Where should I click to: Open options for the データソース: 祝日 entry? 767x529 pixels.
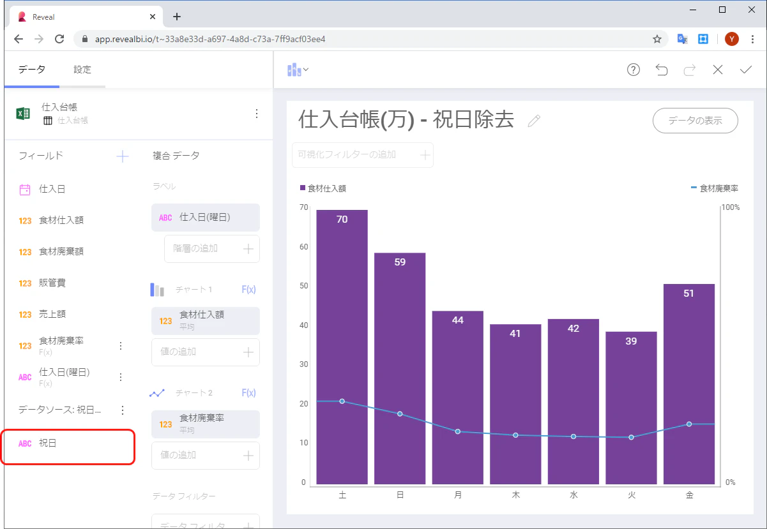[123, 410]
